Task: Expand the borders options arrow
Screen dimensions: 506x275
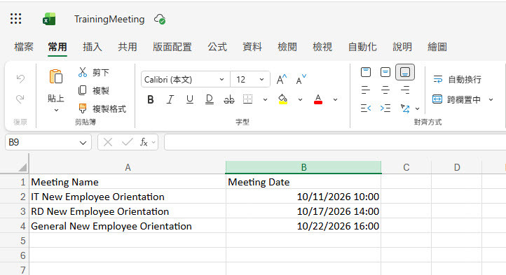Action: [265, 99]
